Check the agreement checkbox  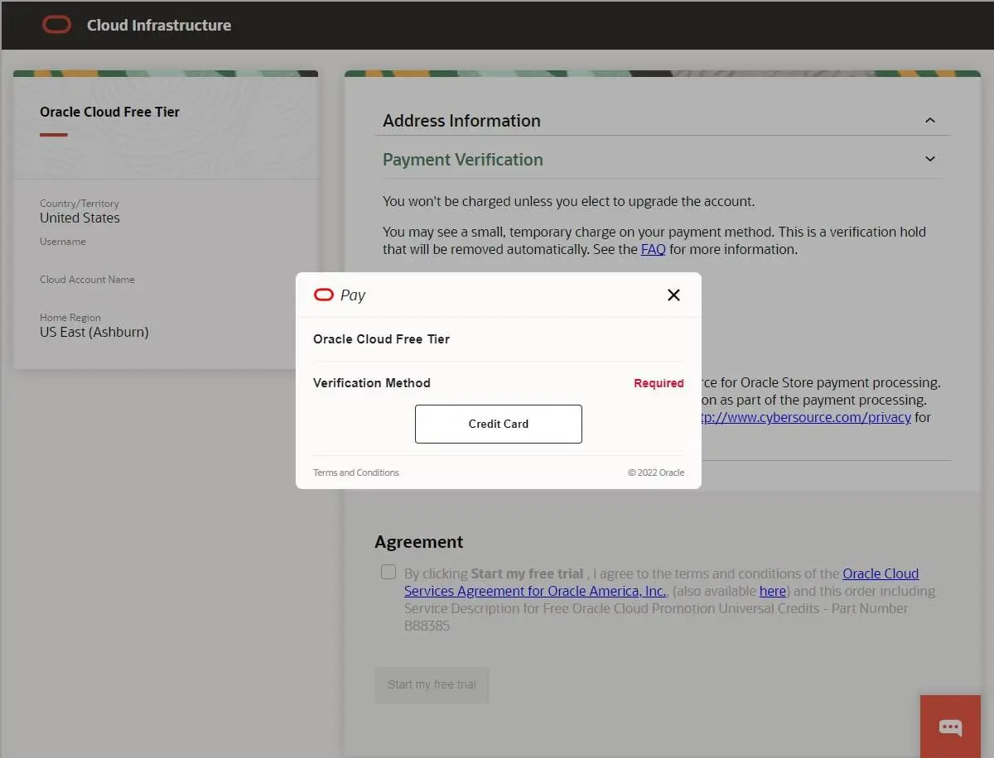click(x=388, y=572)
